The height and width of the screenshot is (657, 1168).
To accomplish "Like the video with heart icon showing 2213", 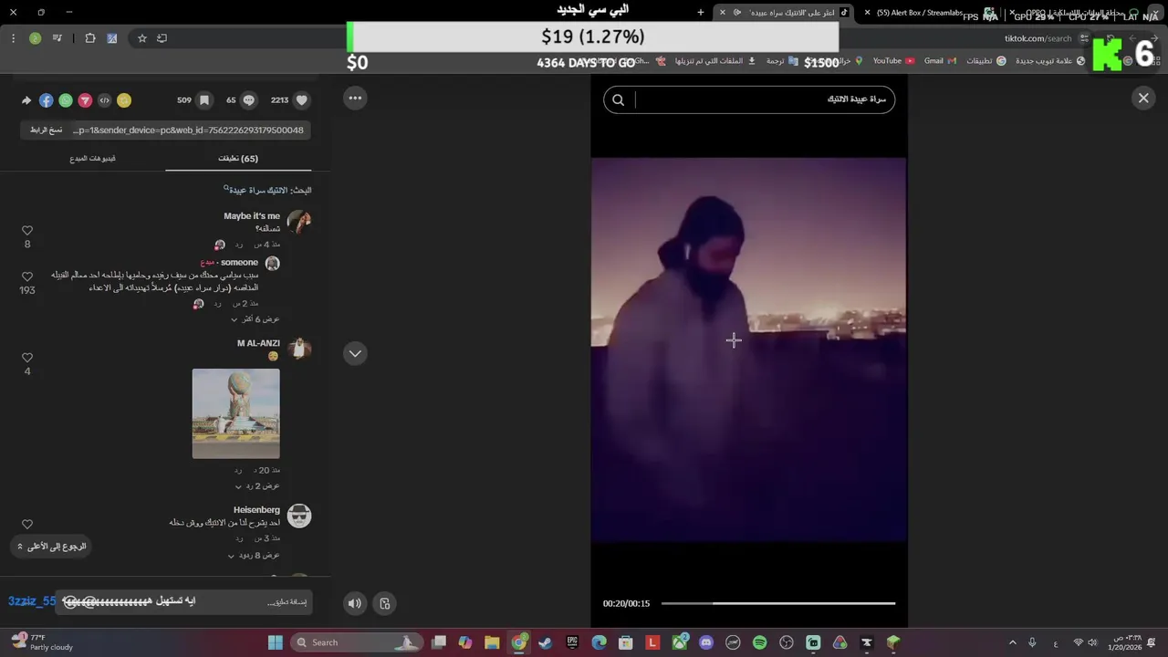I will coord(302,100).
